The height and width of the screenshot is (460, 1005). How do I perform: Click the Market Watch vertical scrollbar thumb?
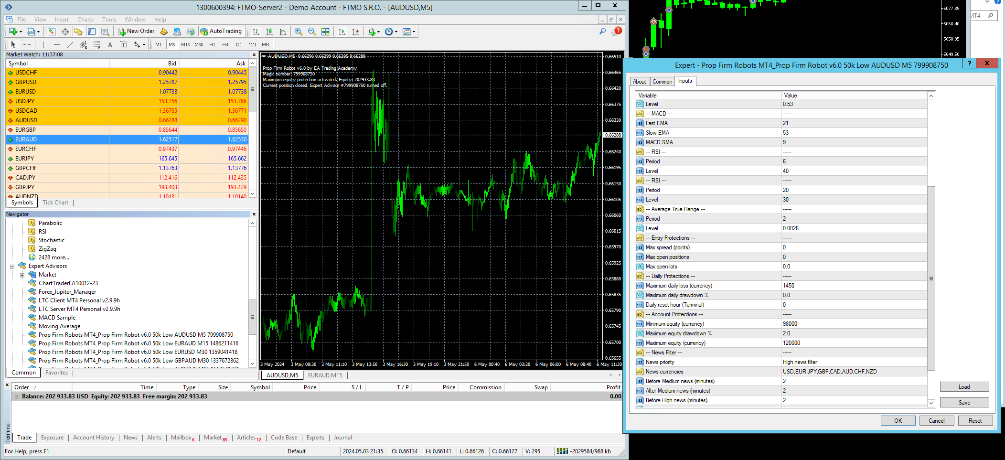click(x=252, y=89)
